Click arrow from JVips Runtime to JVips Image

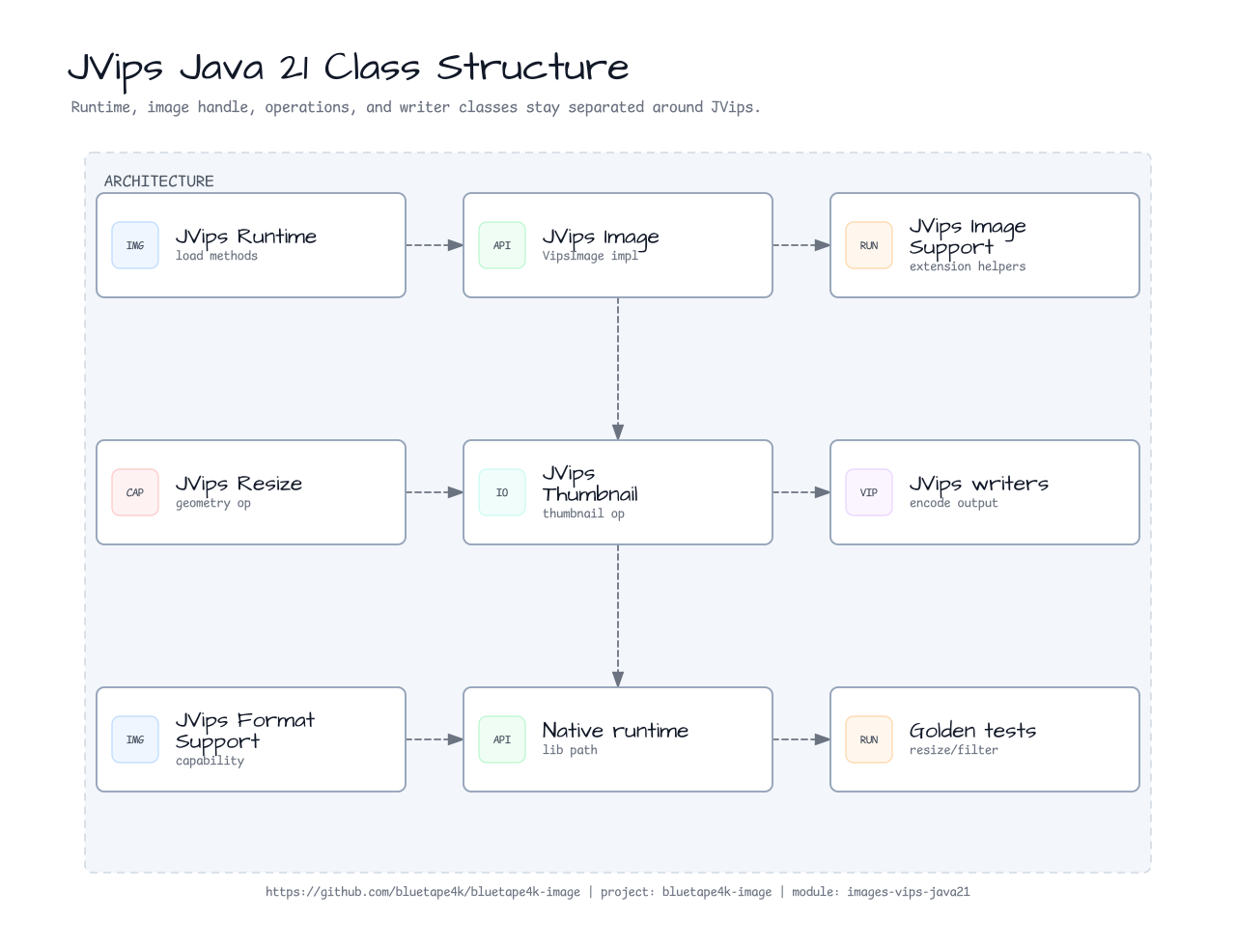point(435,245)
